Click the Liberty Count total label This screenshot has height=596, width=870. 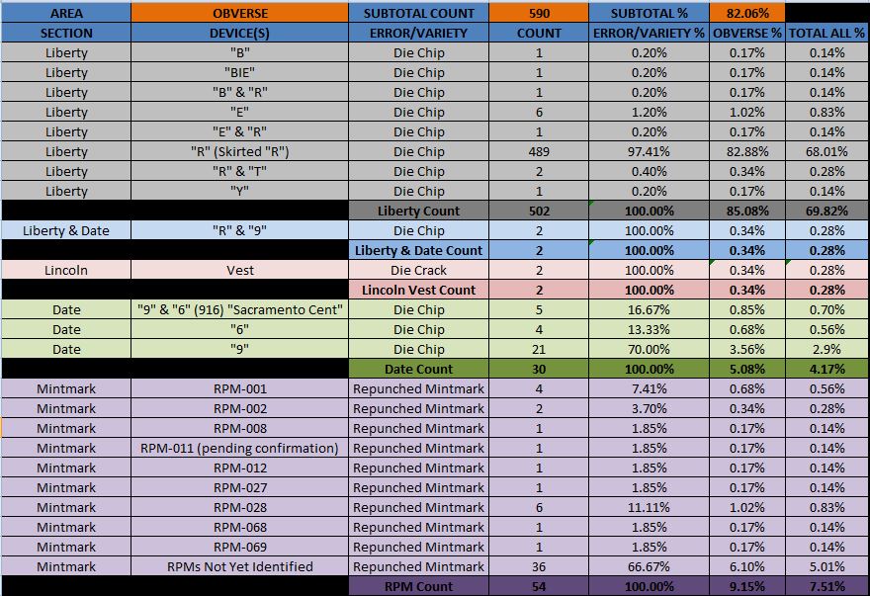418,211
